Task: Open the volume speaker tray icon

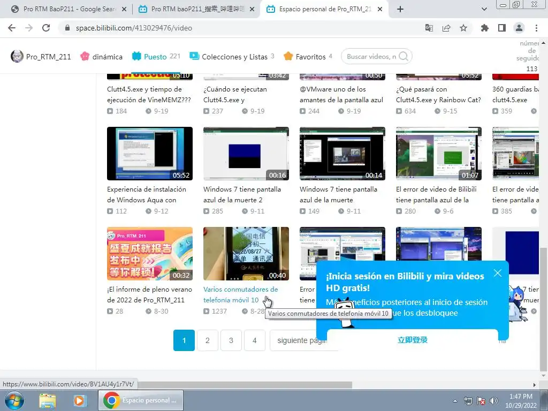Action: pyautogui.click(x=494, y=401)
